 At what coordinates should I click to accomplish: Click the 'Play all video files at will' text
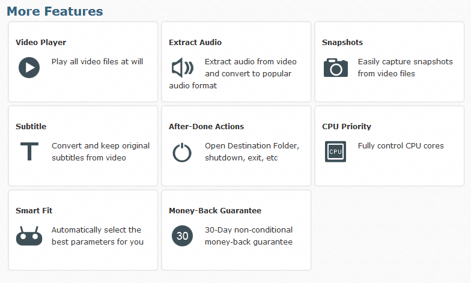coord(97,61)
